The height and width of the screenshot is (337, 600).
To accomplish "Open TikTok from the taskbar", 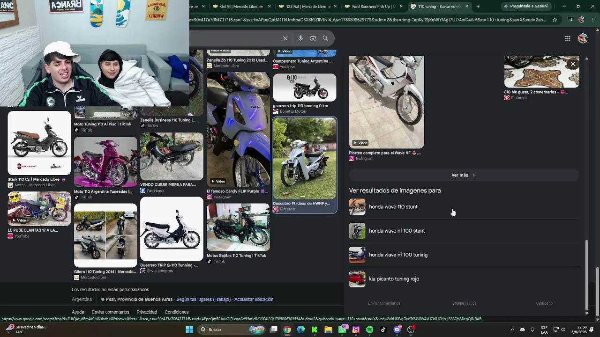I will pos(383,330).
